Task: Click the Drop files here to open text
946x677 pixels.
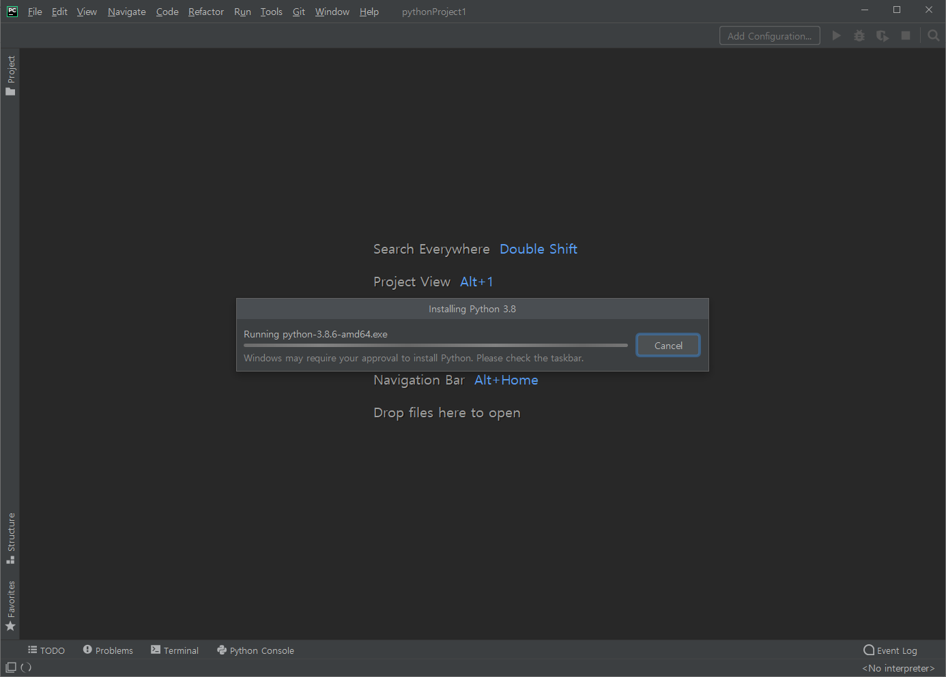Action: click(x=447, y=412)
